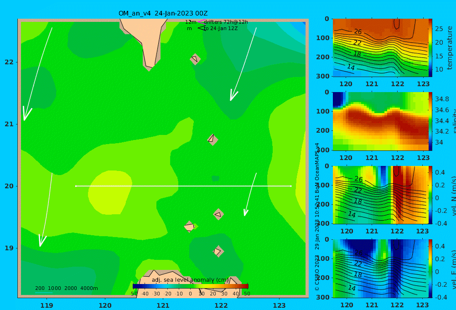Open the northward velocity section panel
The width and height of the screenshot is (456, 310).
380,195
